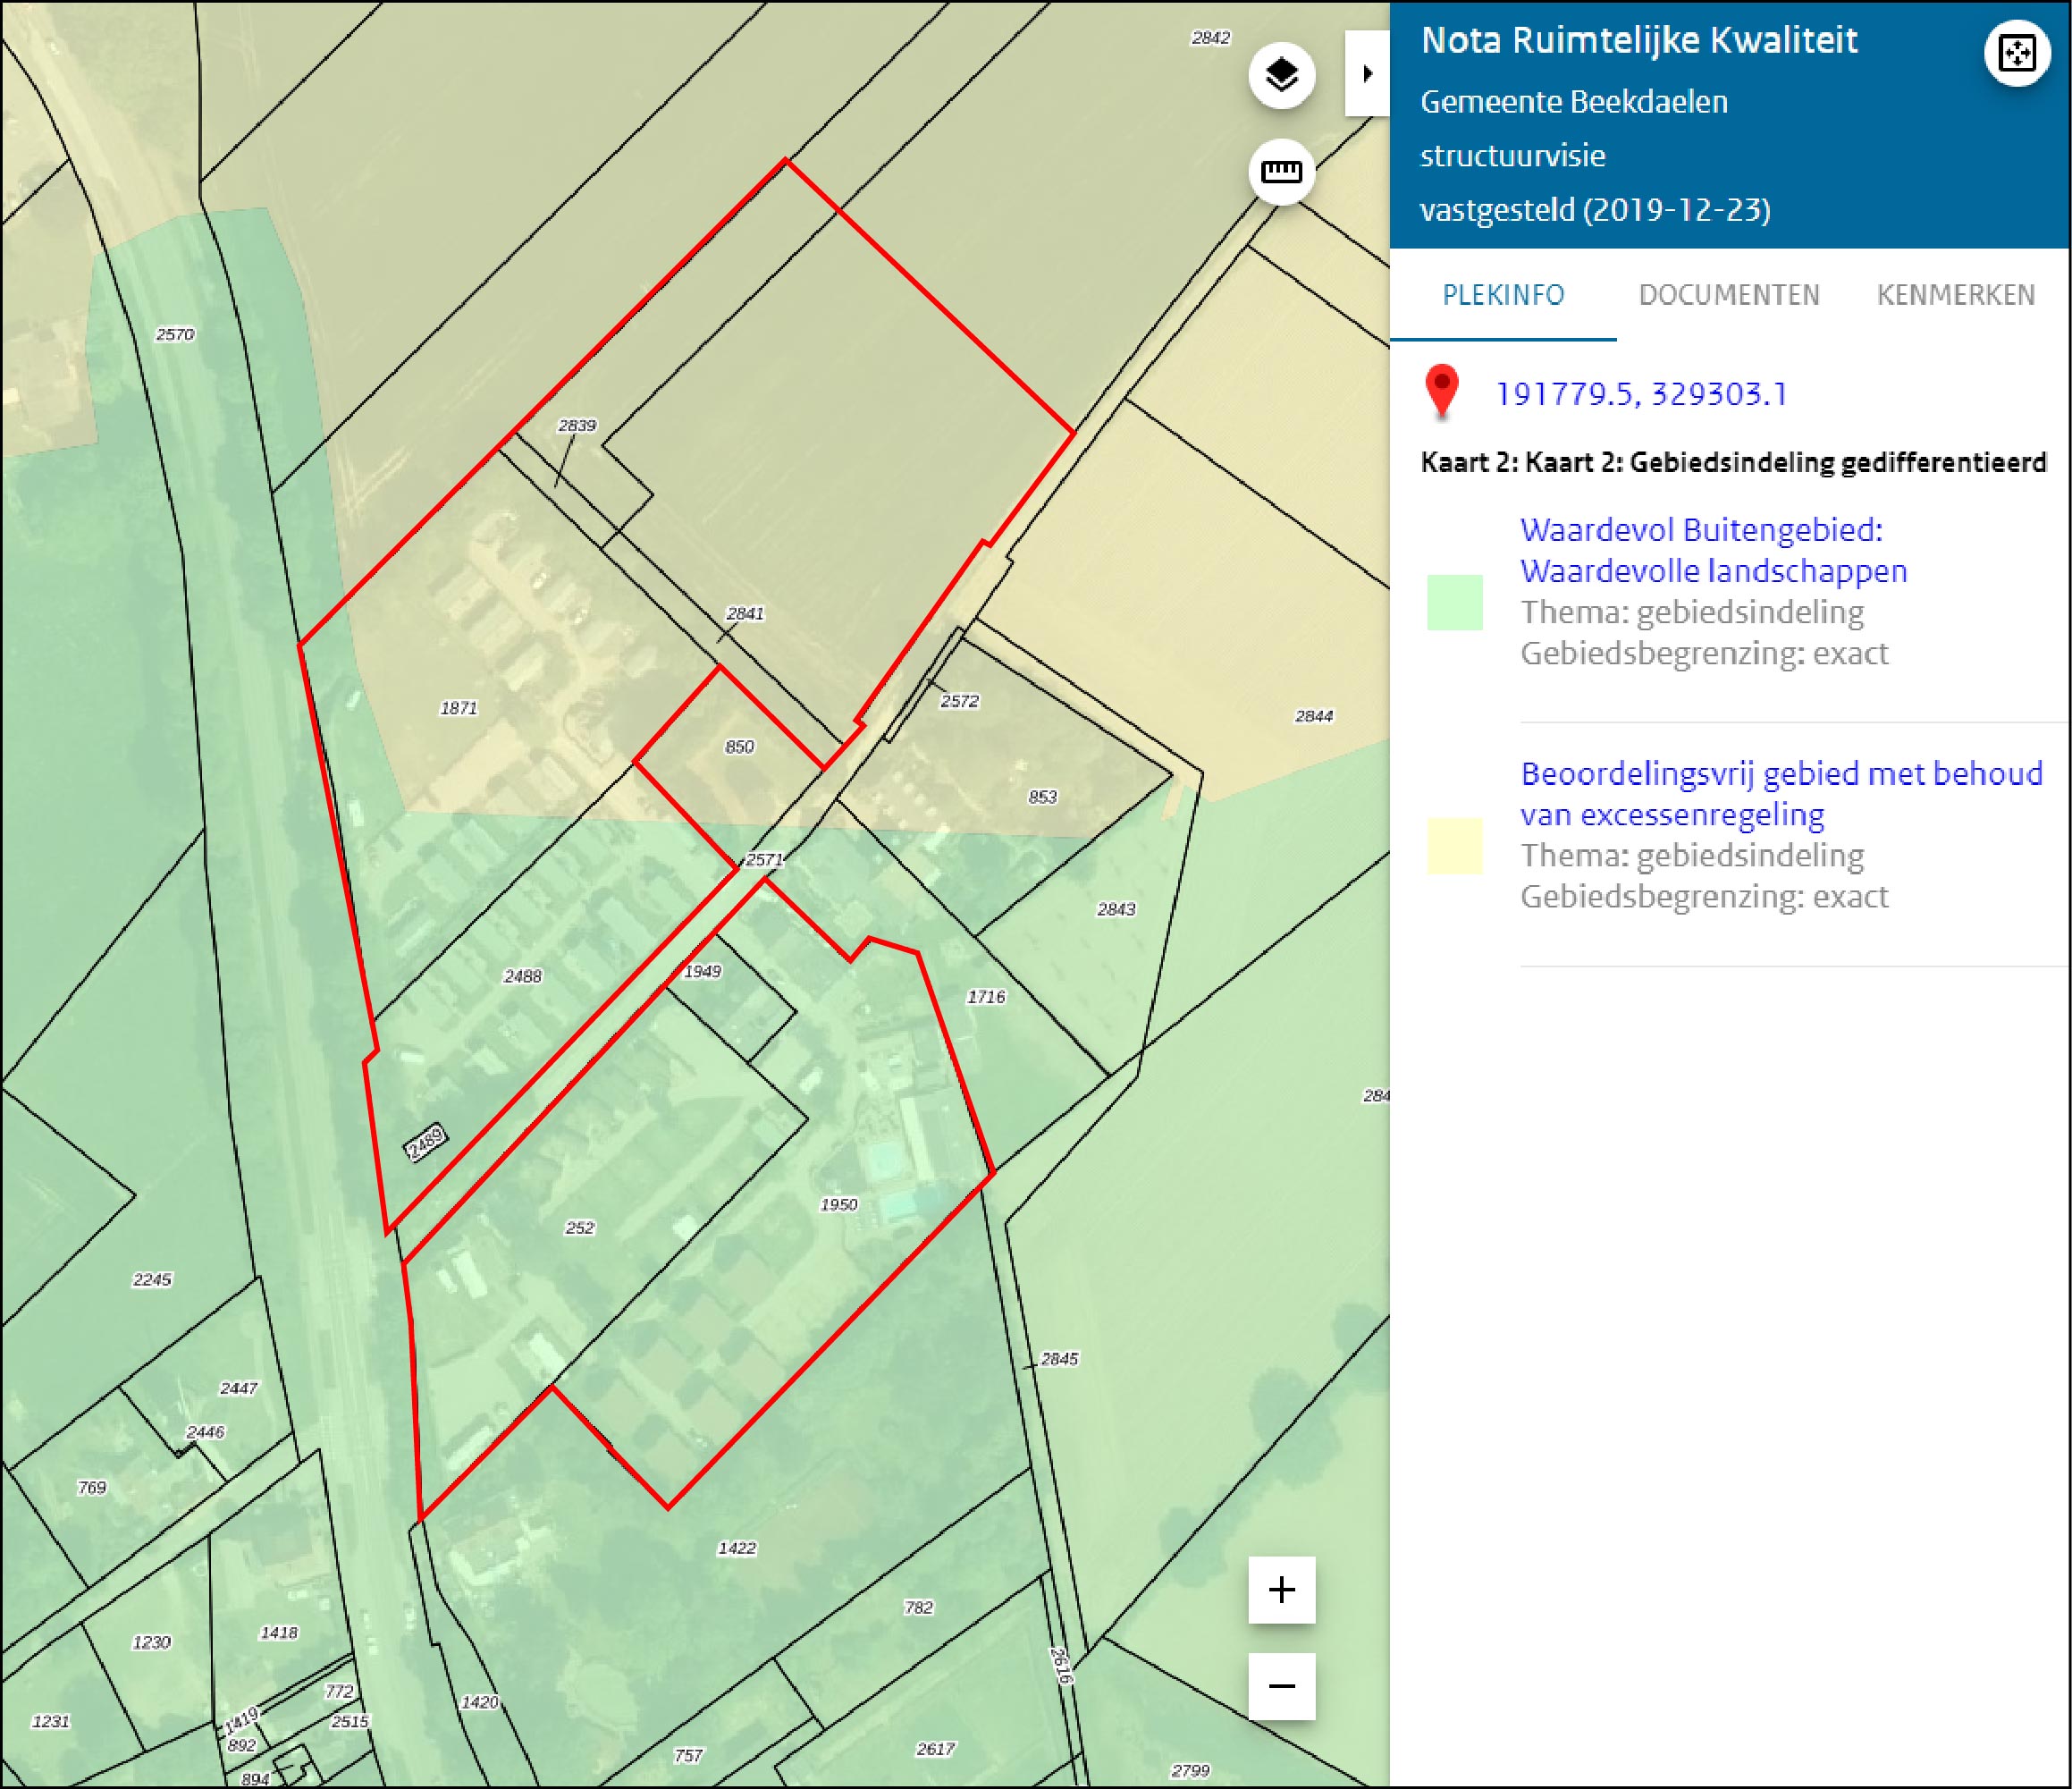The height and width of the screenshot is (1789, 2072).
Task: Click parcel label 2845 on the map
Action: (1059, 1358)
